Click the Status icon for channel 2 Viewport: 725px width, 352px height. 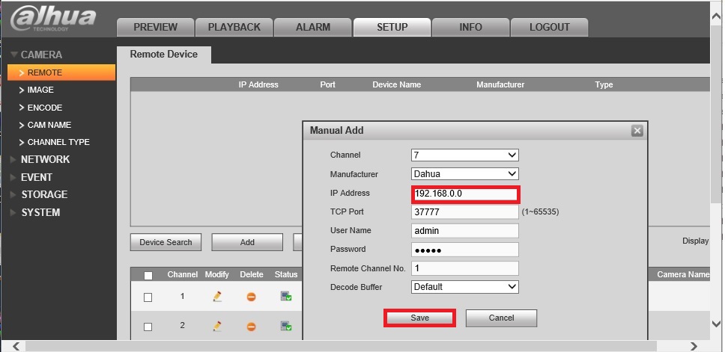point(286,326)
